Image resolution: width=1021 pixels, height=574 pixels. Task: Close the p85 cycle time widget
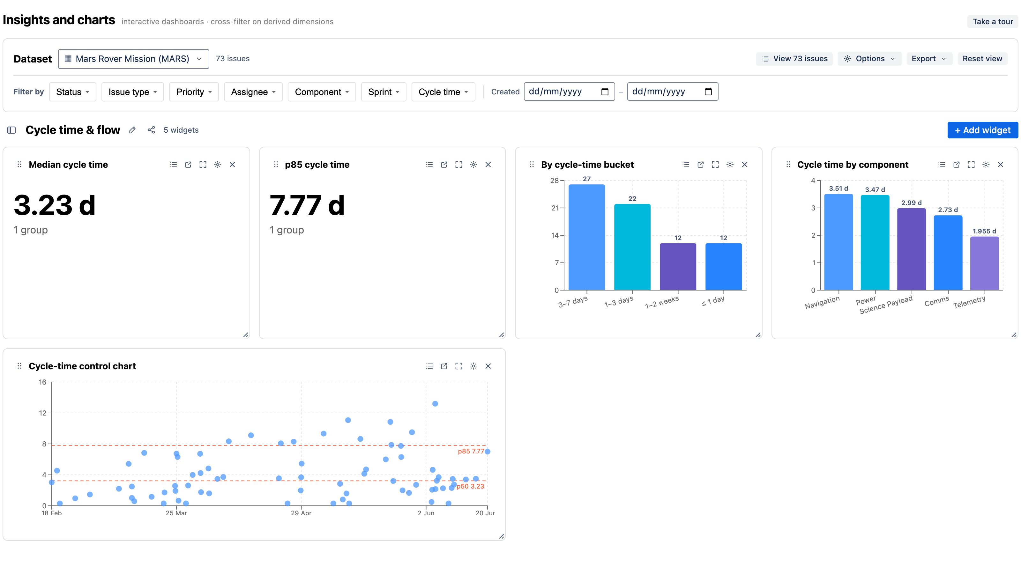(488, 165)
